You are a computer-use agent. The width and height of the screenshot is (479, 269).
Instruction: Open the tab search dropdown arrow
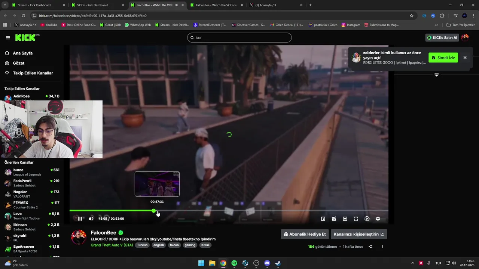pos(5,5)
